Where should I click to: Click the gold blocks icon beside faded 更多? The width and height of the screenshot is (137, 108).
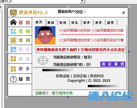13,59
